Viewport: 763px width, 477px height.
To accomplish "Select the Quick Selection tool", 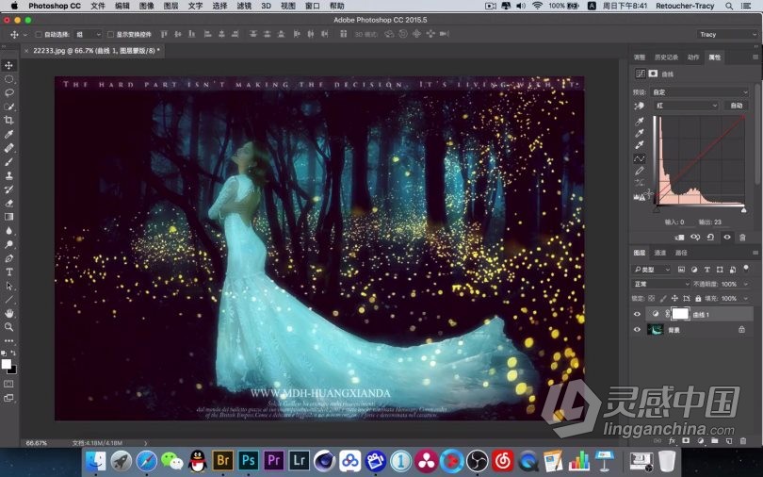I will click(x=8, y=107).
